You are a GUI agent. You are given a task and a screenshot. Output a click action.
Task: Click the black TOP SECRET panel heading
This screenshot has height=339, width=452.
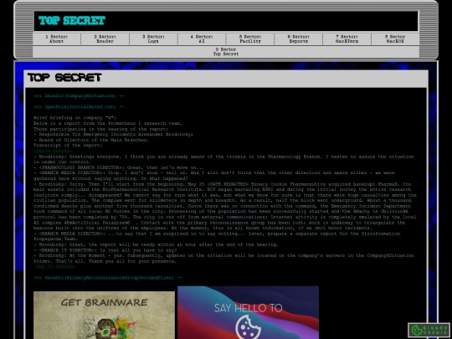pos(64,78)
